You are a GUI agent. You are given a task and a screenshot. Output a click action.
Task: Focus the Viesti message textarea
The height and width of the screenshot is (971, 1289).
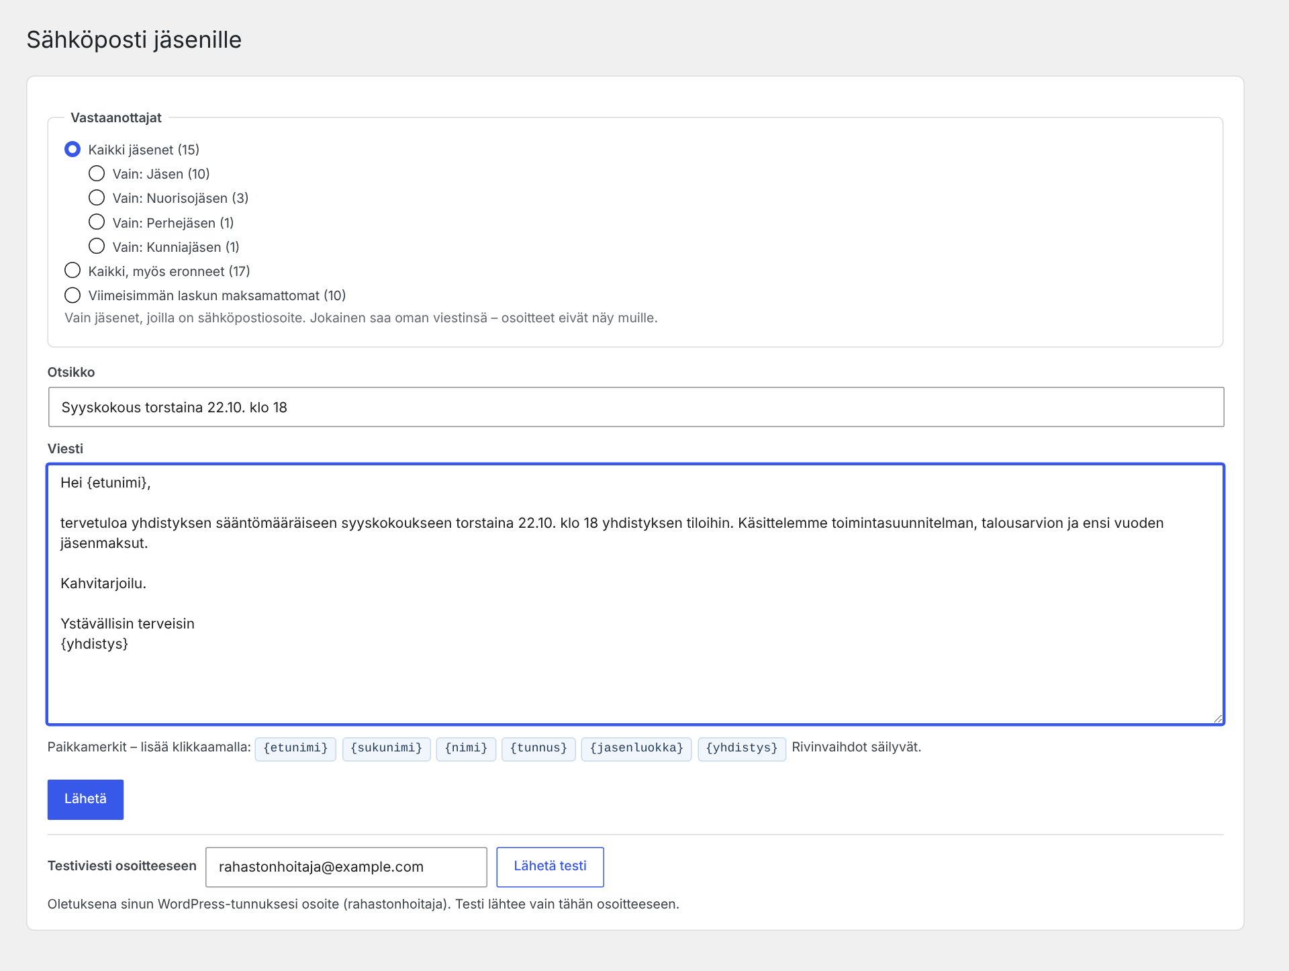pos(636,594)
